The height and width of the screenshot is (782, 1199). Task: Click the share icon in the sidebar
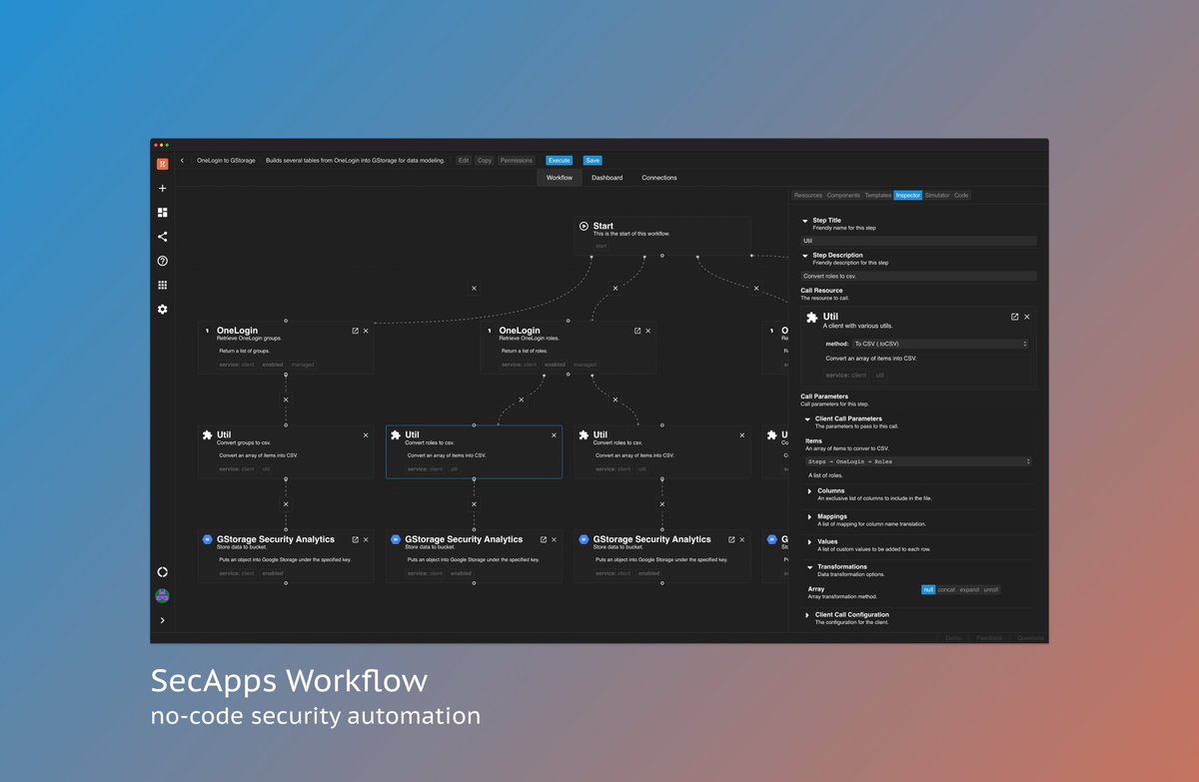pyautogui.click(x=163, y=237)
